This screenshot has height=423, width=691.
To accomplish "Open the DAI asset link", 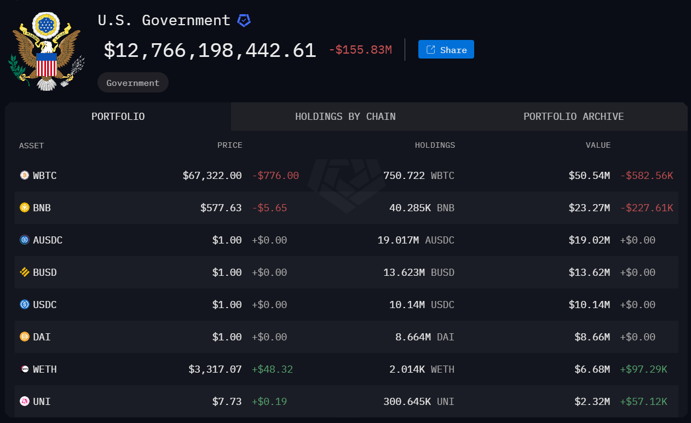I will (x=42, y=337).
